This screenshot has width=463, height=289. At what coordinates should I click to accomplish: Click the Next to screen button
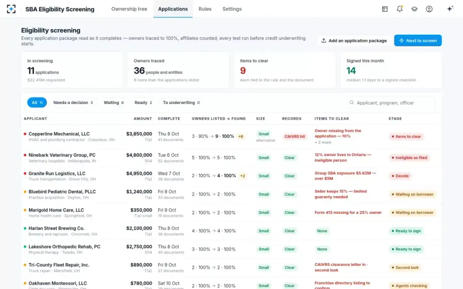(418, 40)
